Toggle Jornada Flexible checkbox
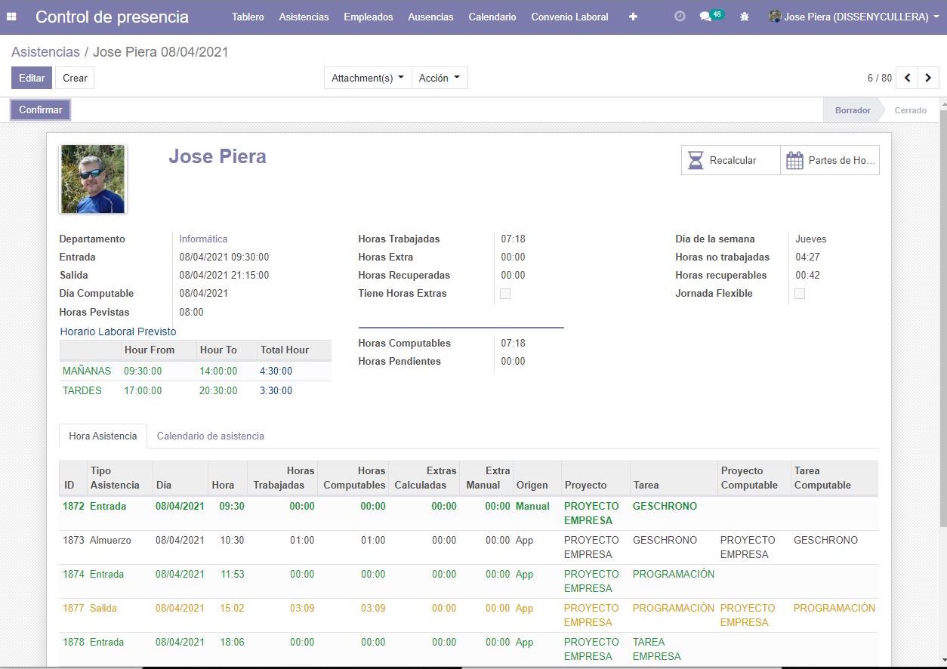Image resolution: width=947 pixels, height=669 pixels. 800,294
